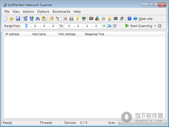Click the Range From label
The height and width of the screenshot is (127, 169).
point(12,26)
